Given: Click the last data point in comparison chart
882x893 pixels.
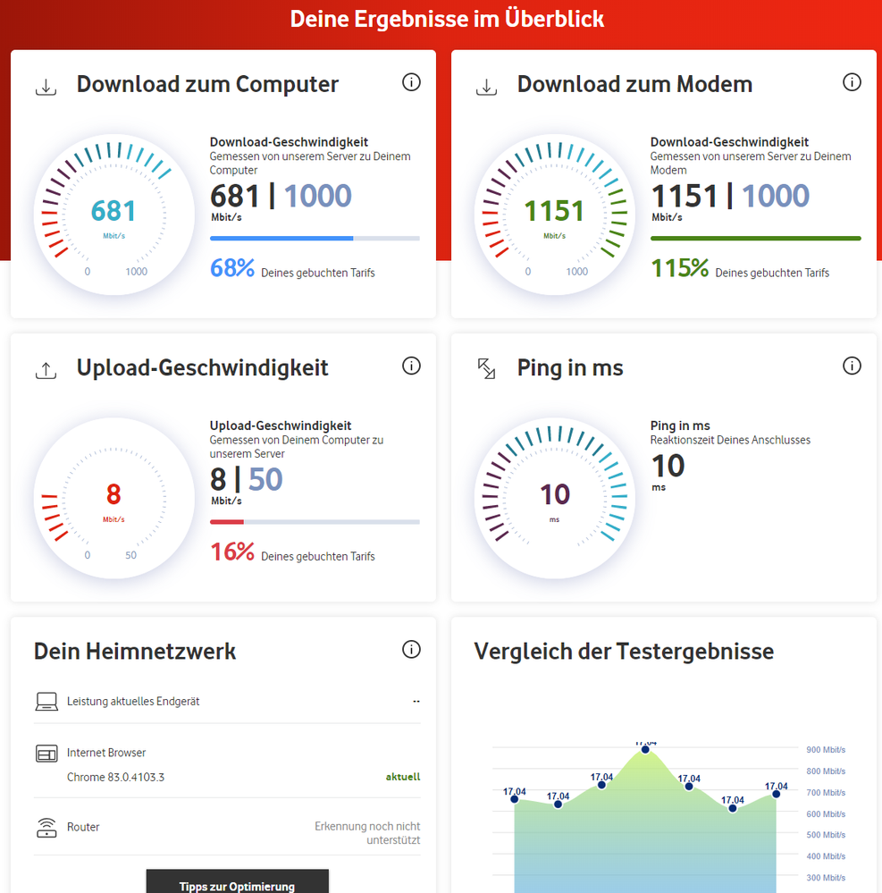Looking at the screenshot, I should pos(776,794).
